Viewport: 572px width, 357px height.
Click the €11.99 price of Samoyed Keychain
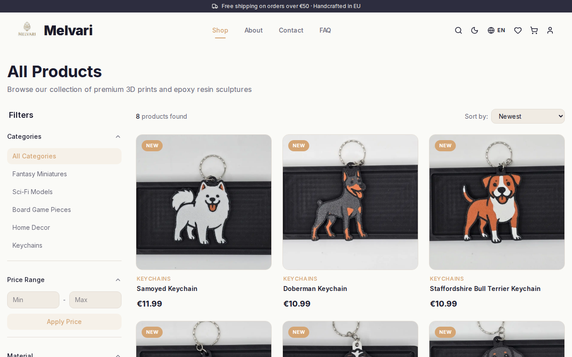point(149,304)
